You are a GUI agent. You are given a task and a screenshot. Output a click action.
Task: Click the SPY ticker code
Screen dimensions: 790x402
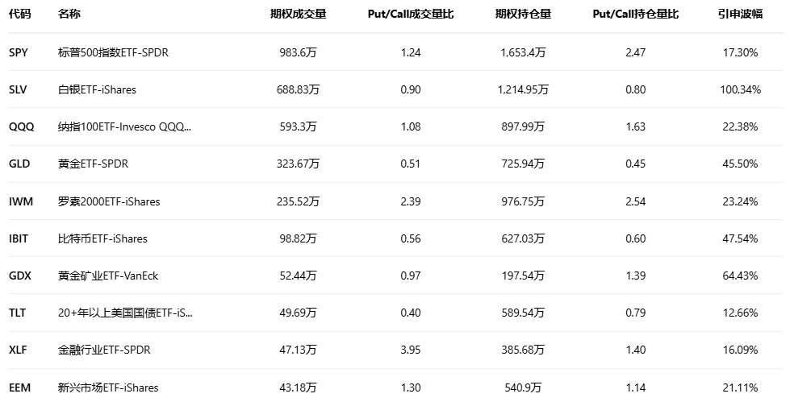point(19,52)
